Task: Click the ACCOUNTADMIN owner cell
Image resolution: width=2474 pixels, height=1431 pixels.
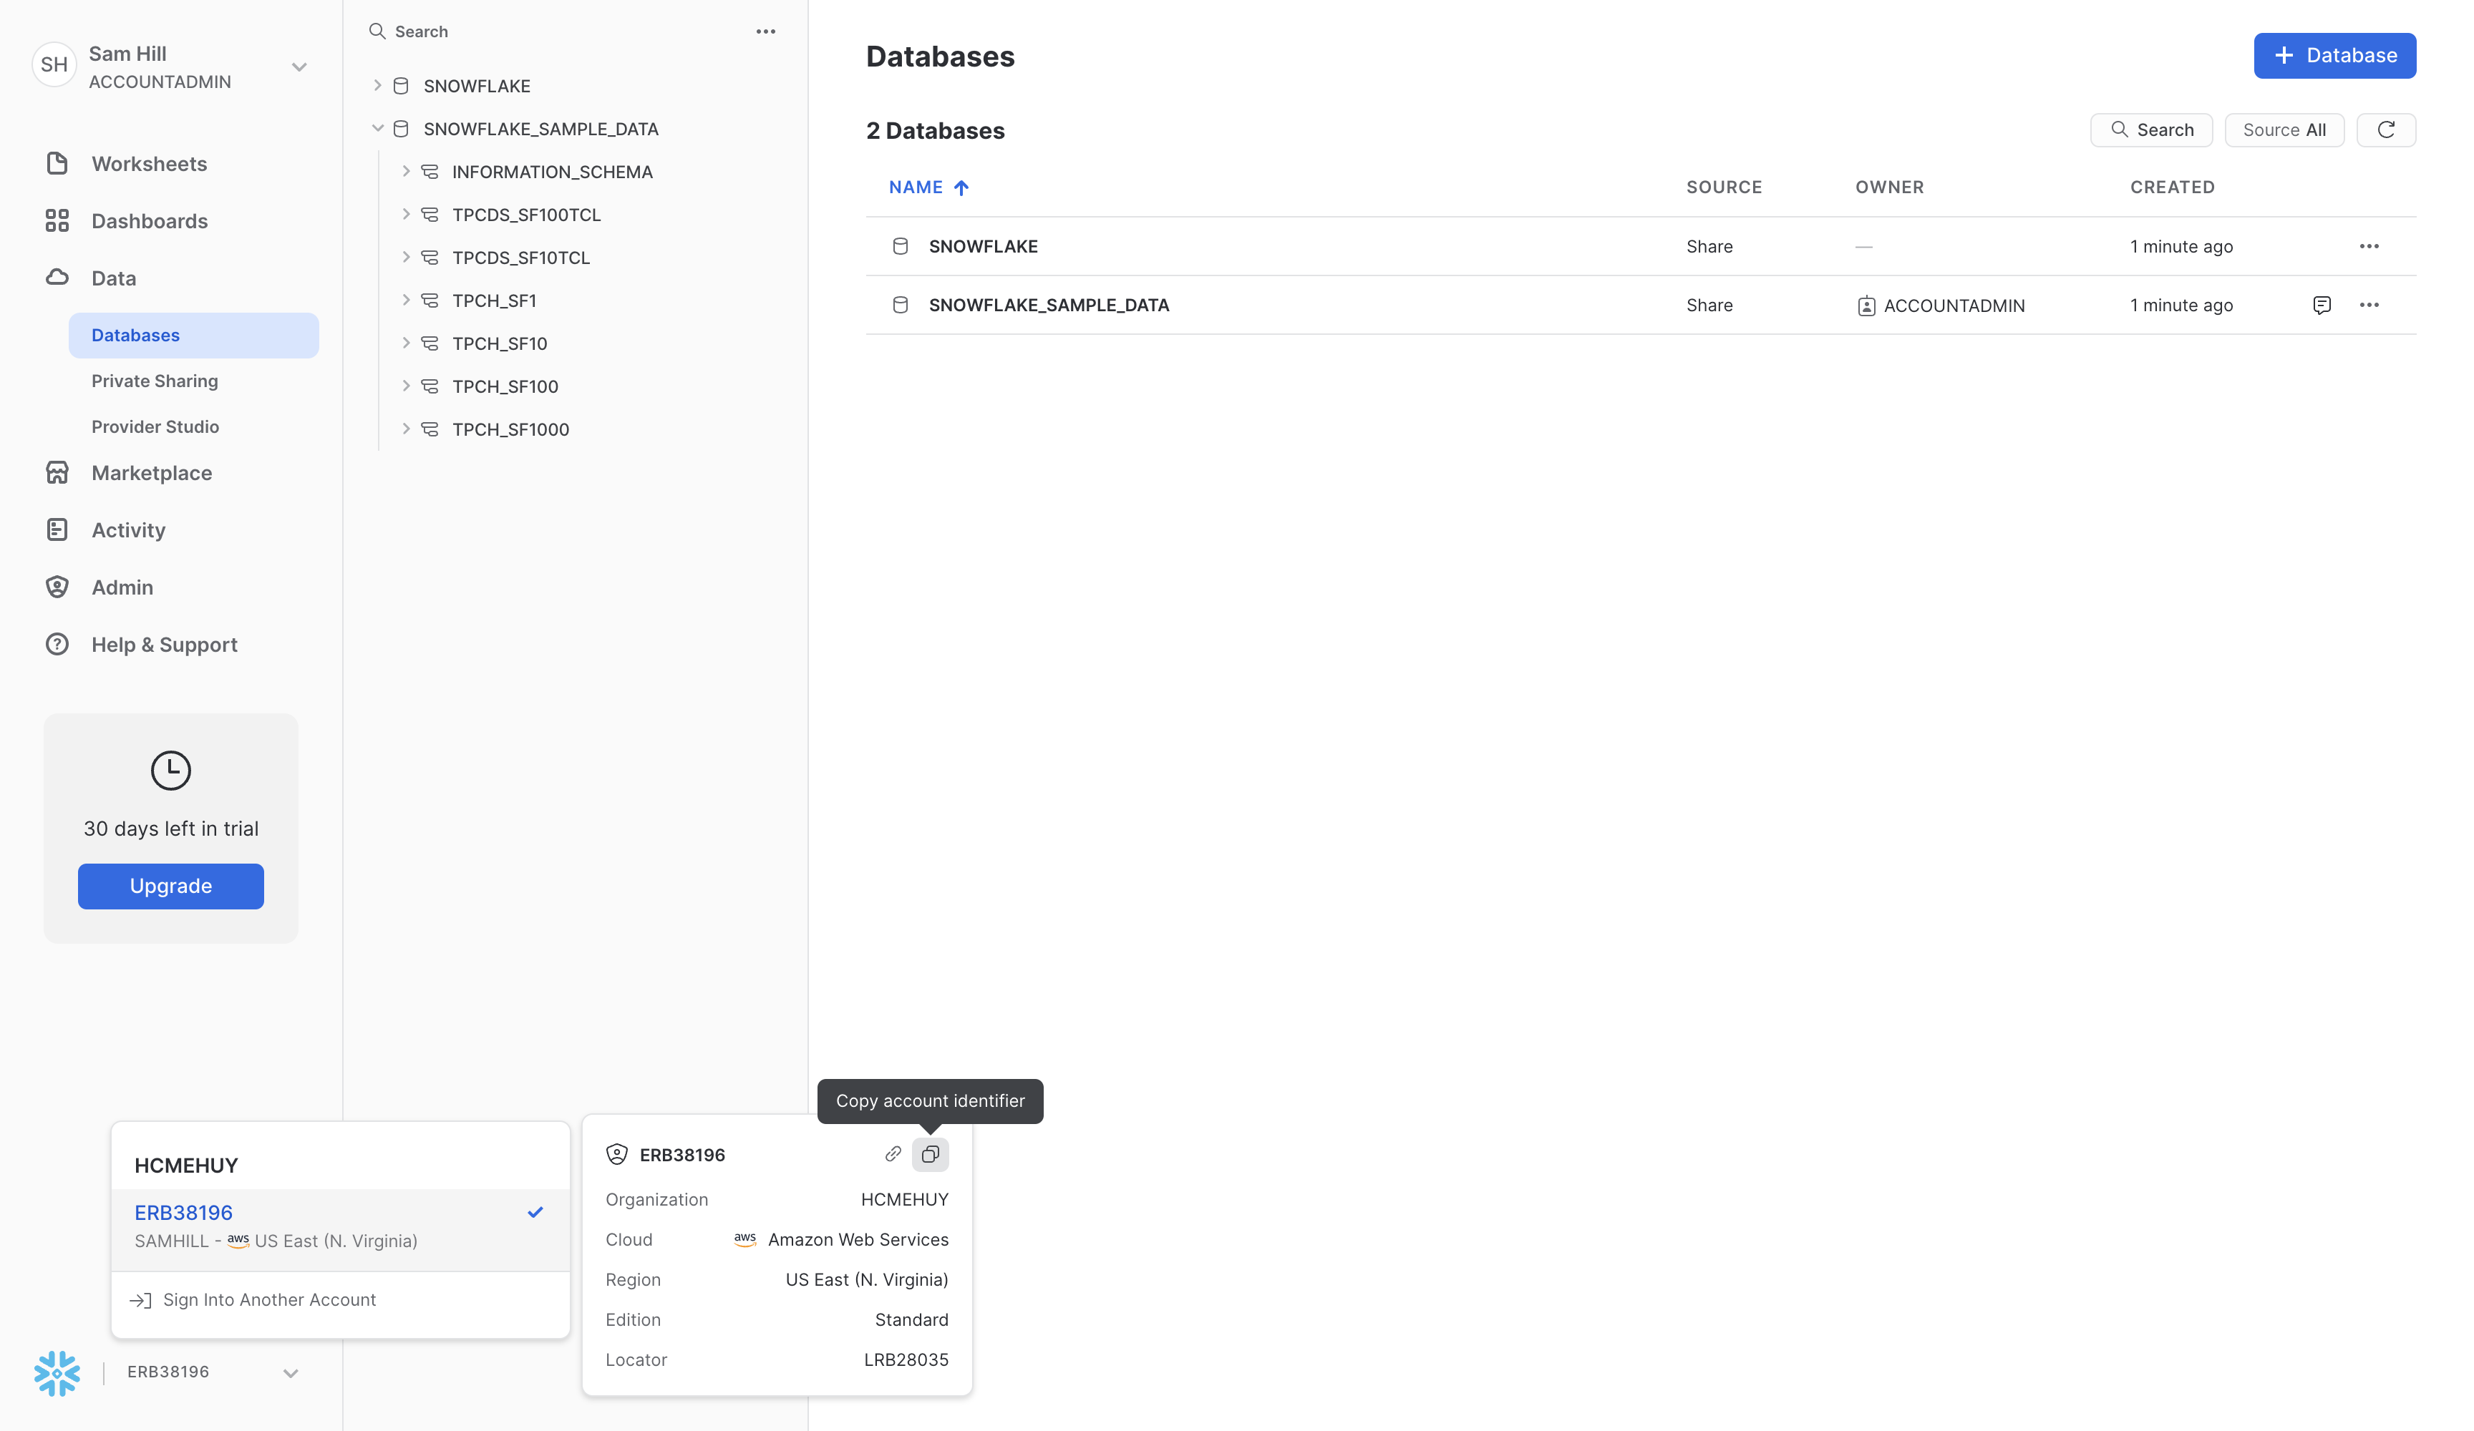Action: 1941,306
